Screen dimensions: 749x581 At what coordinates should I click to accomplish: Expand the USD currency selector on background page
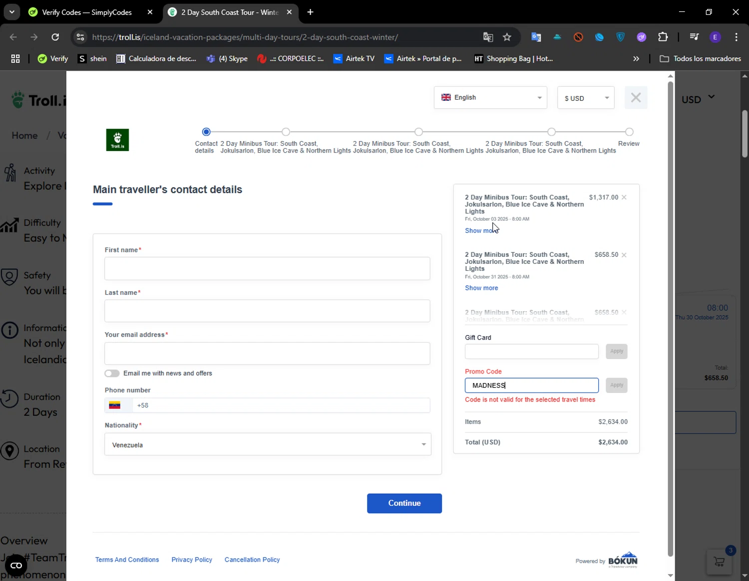click(x=699, y=99)
